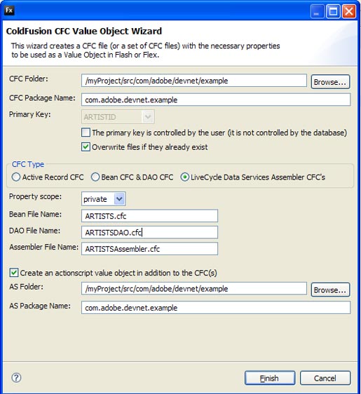Choose the Bean CFC & DAO CFC option
The width and height of the screenshot is (361, 394).
click(x=95, y=177)
